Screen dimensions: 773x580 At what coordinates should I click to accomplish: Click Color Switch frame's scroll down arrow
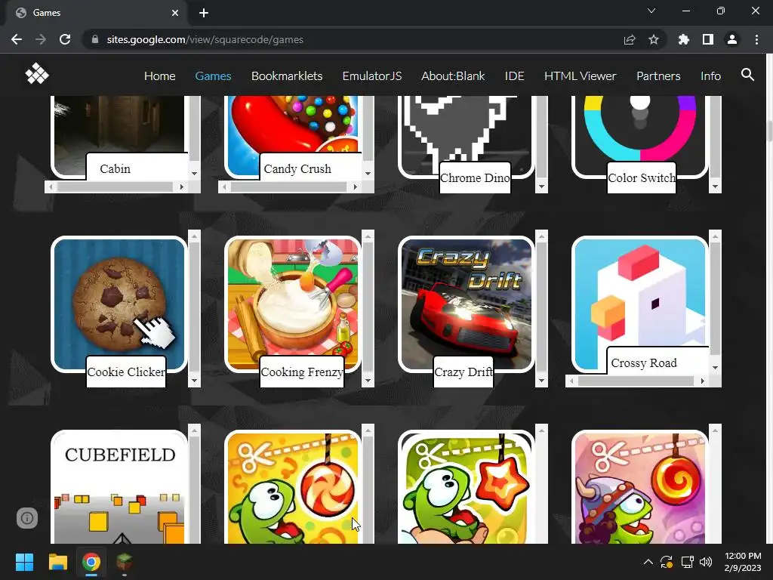[x=715, y=187]
